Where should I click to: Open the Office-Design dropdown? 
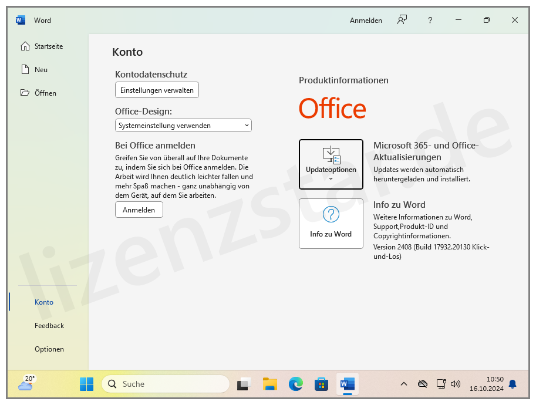(x=183, y=126)
